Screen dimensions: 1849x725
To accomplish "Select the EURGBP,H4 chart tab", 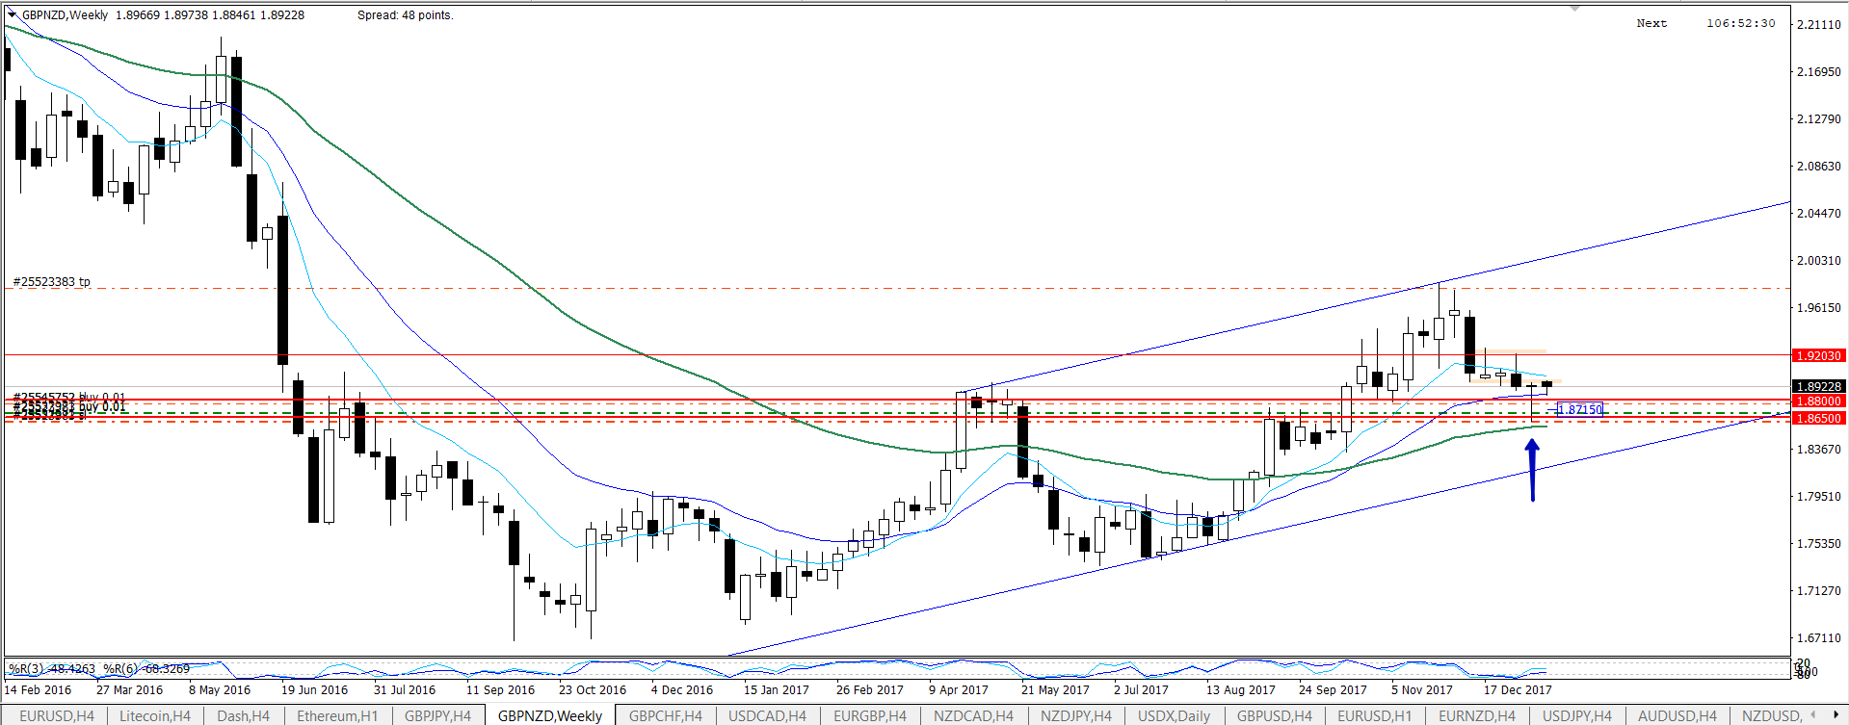I will [x=870, y=715].
